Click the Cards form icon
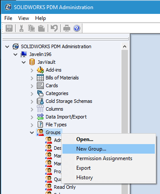The image size is (160, 194). pos(40,85)
